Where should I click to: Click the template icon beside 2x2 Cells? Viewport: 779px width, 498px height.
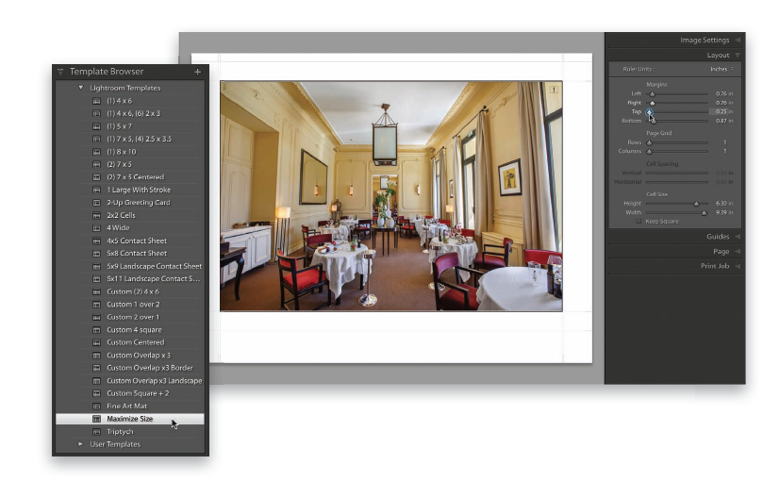pos(96,215)
